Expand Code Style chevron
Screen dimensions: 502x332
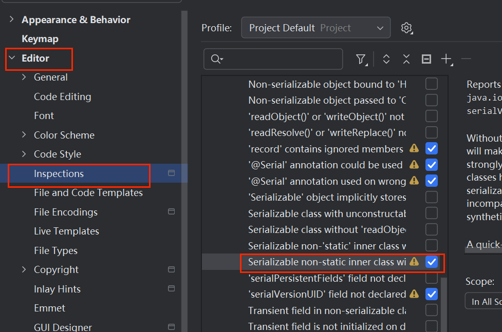pos(24,154)
